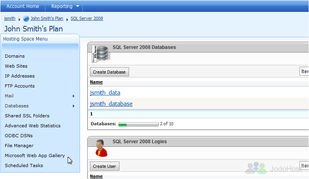Click the SQL Server 2008 Logins heading
Screen dimensions: 309x179
[x=139, y=142]
